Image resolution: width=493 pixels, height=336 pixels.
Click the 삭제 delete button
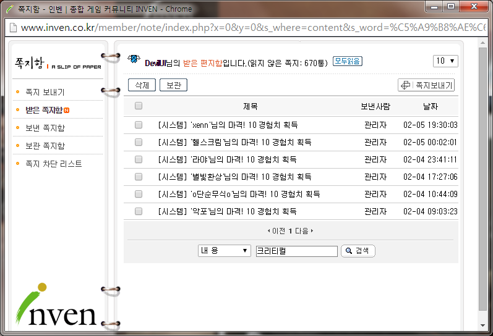pos(142,85)
